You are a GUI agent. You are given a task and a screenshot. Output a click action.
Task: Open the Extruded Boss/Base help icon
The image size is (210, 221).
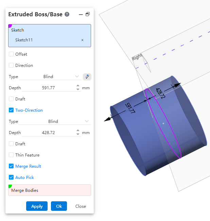click(67, 14)
